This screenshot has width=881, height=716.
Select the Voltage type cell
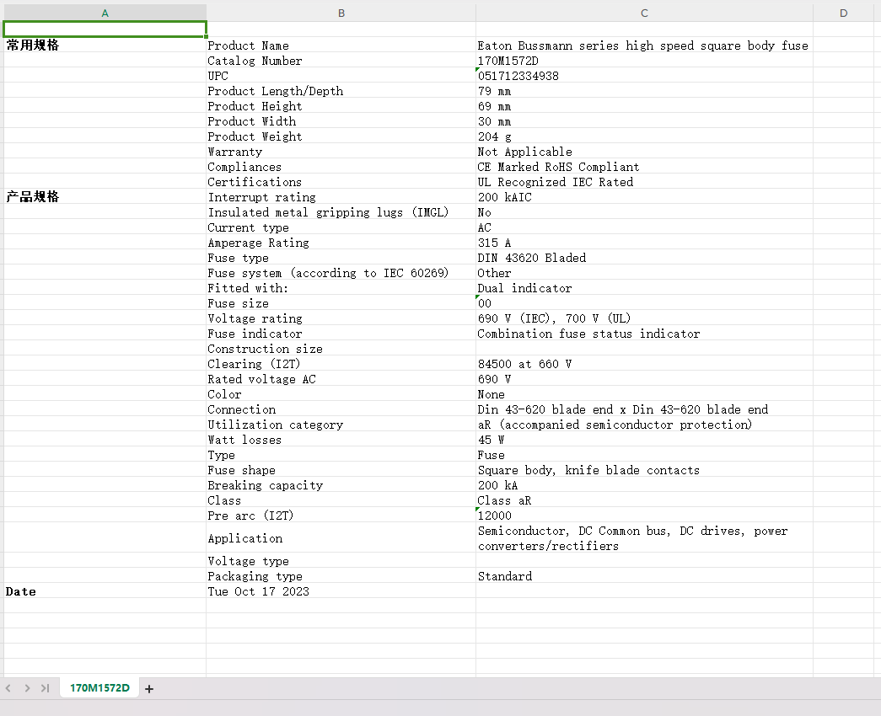(341, 560)
